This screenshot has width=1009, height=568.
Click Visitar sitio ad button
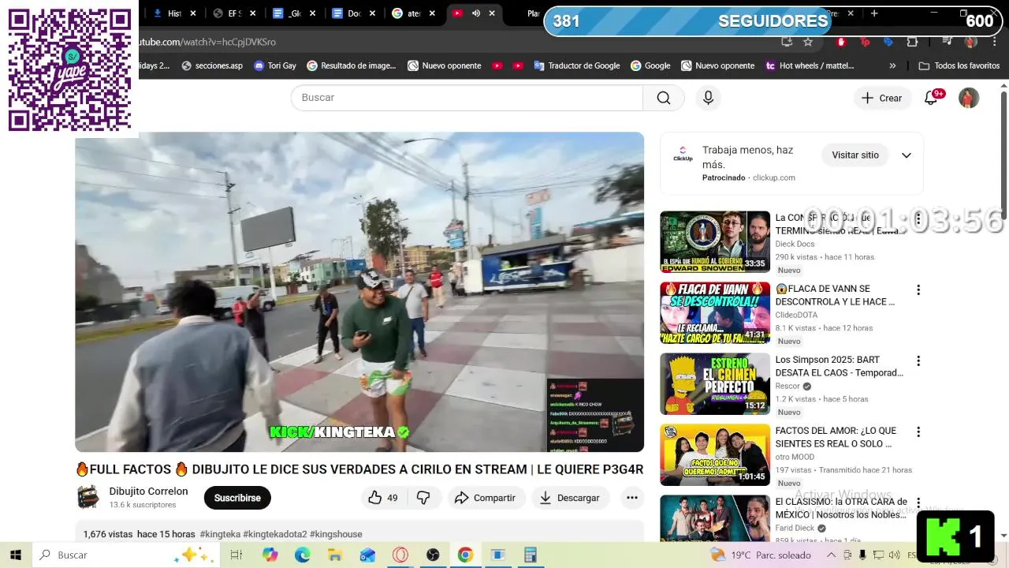click(855, 155)
